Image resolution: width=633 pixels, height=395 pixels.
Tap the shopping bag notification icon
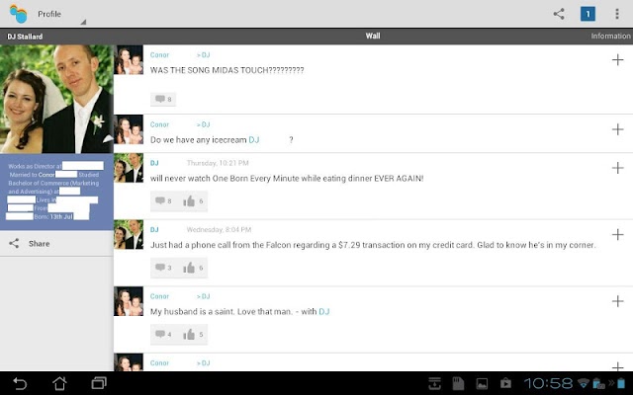click(x=505, y=383)
